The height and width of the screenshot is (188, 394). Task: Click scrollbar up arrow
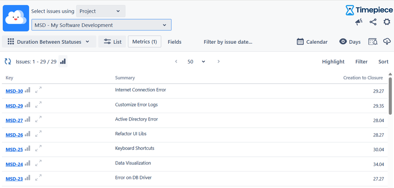pos(390,74)
